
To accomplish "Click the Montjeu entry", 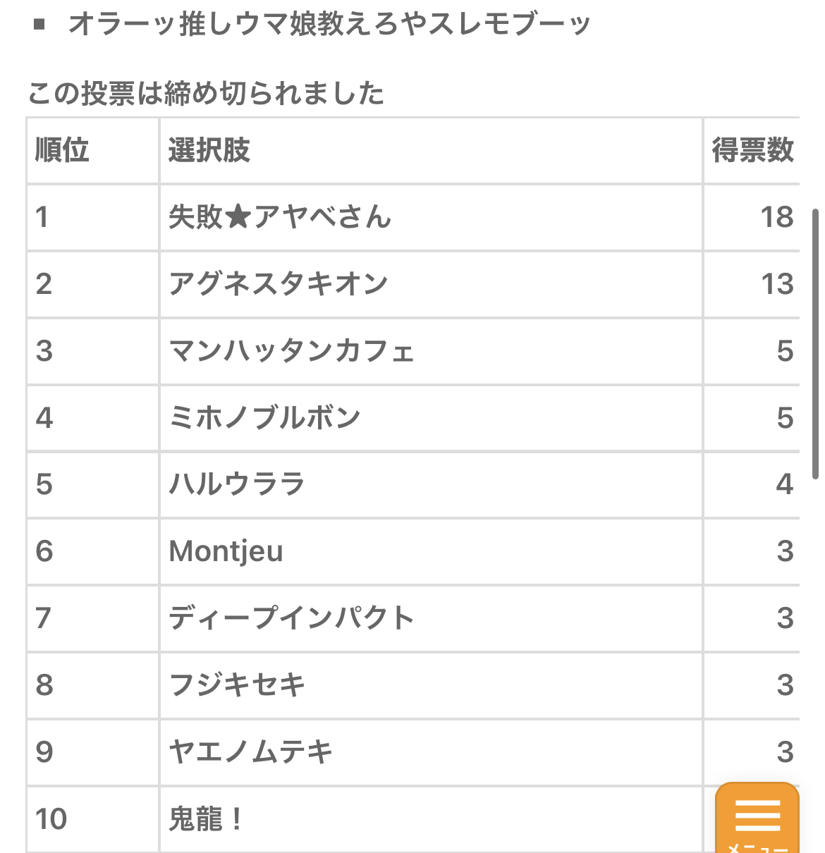I will [226, 551].
